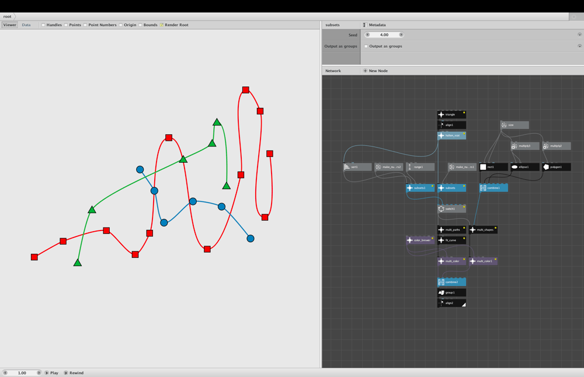Screen dimensions: 584x377
Task: Select the make_nu...rs2 node
Action: tap(388, 167)
